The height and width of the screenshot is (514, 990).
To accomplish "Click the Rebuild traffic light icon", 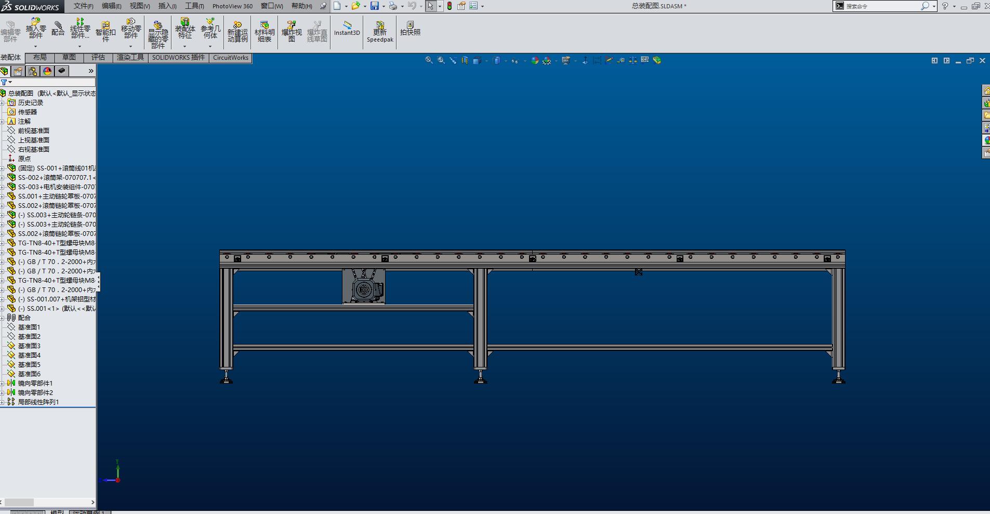I will pos(450,6).
